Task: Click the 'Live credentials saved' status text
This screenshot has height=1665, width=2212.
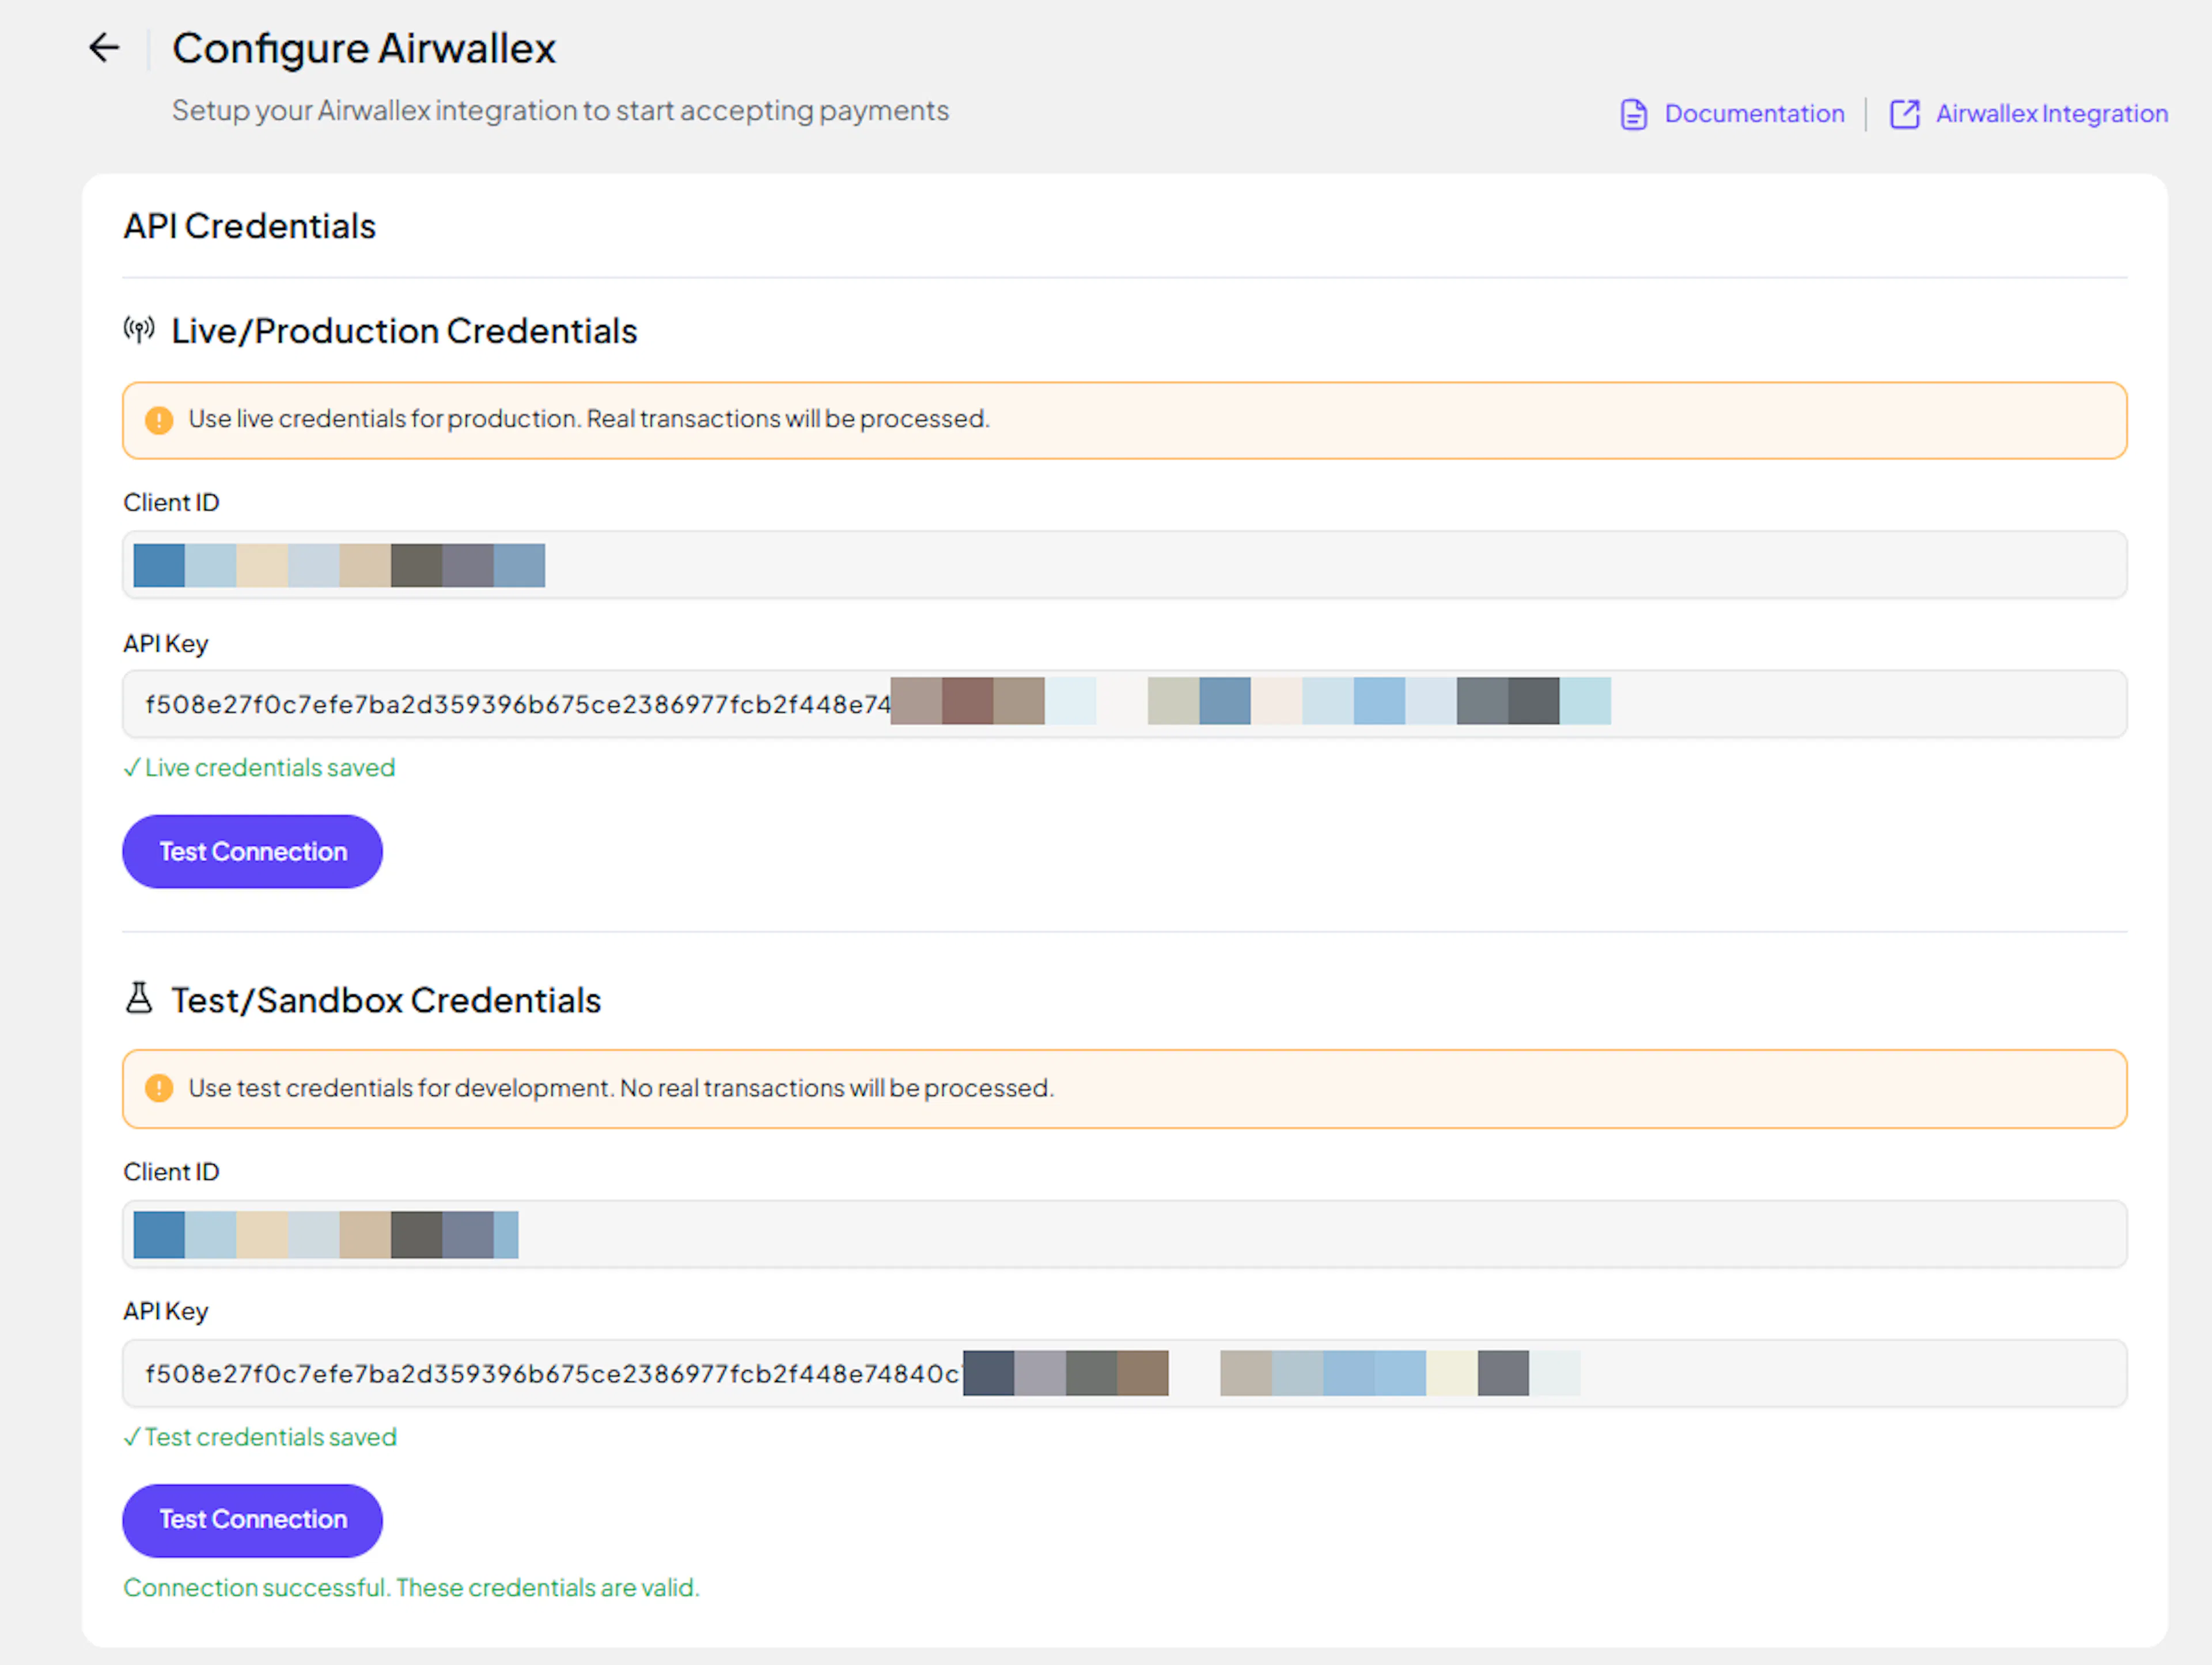Action: point(260,768)
